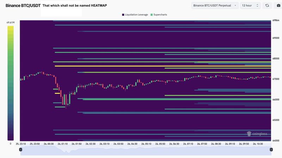This screenshot has width=282, height=158.
Task: Click the 26, 04:30 time axis label
Action: point(133,144)
